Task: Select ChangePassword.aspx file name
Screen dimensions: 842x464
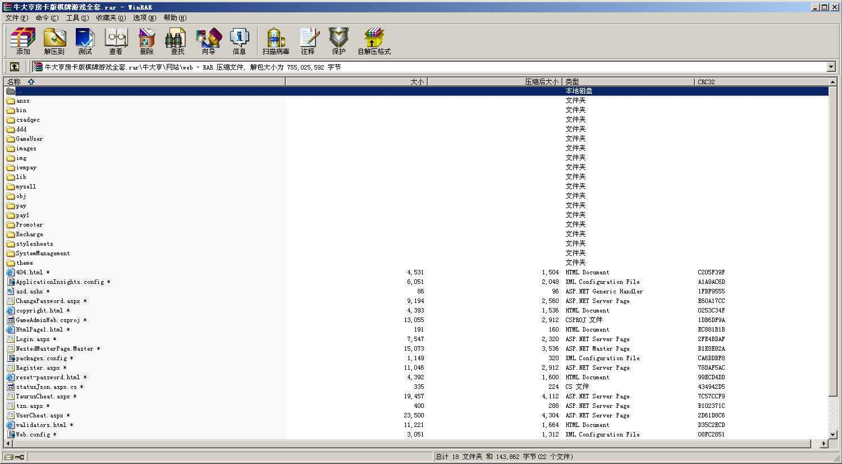Action: (x=51, y=301)
